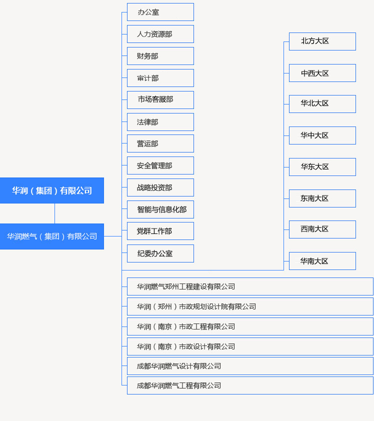The height and width of the screenshot is (421, 374).
Task: Select 华润（郑州）市政规划设计院有限公司 row
Action: point(250,306)
